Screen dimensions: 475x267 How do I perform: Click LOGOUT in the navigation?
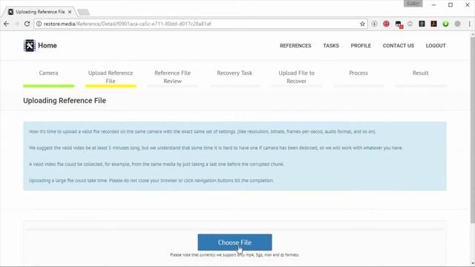point(436,46)
